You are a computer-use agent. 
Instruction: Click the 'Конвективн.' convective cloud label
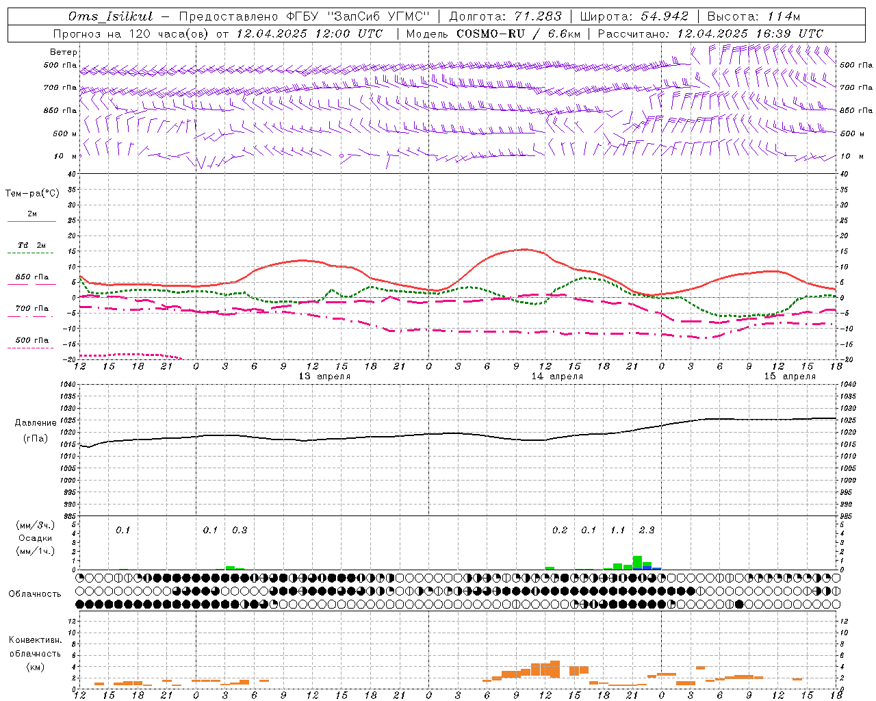pos(35,640)
